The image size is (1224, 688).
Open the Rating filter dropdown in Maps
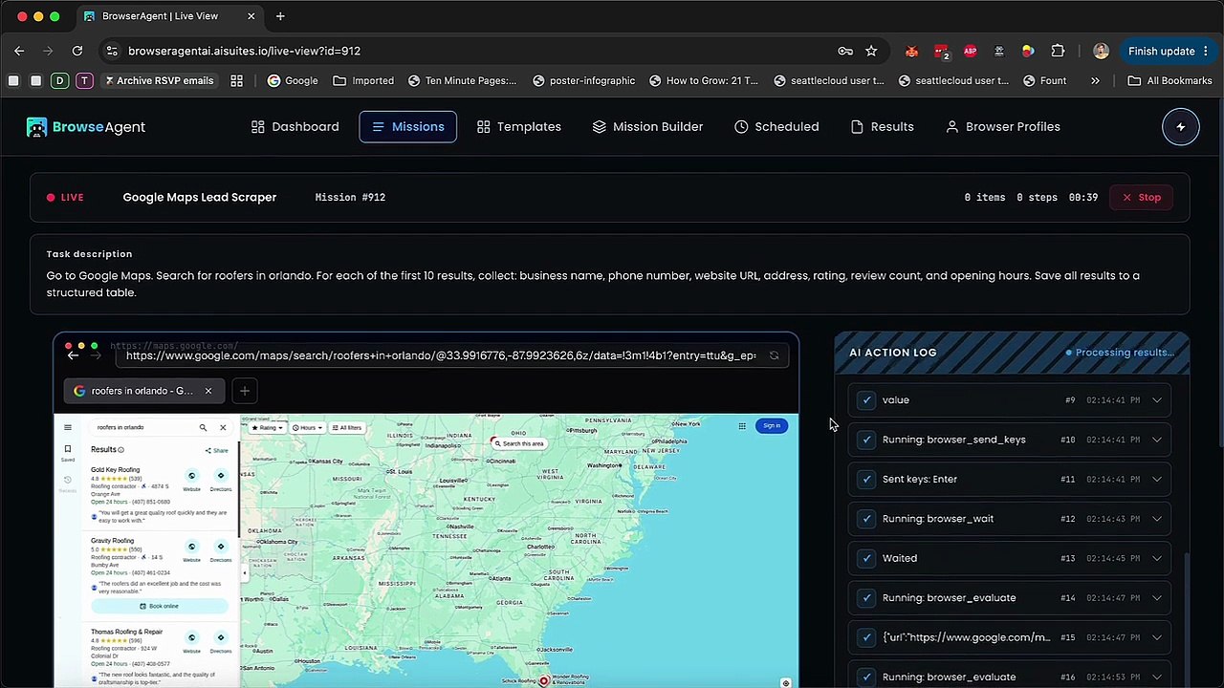click(x=268, y=427)
